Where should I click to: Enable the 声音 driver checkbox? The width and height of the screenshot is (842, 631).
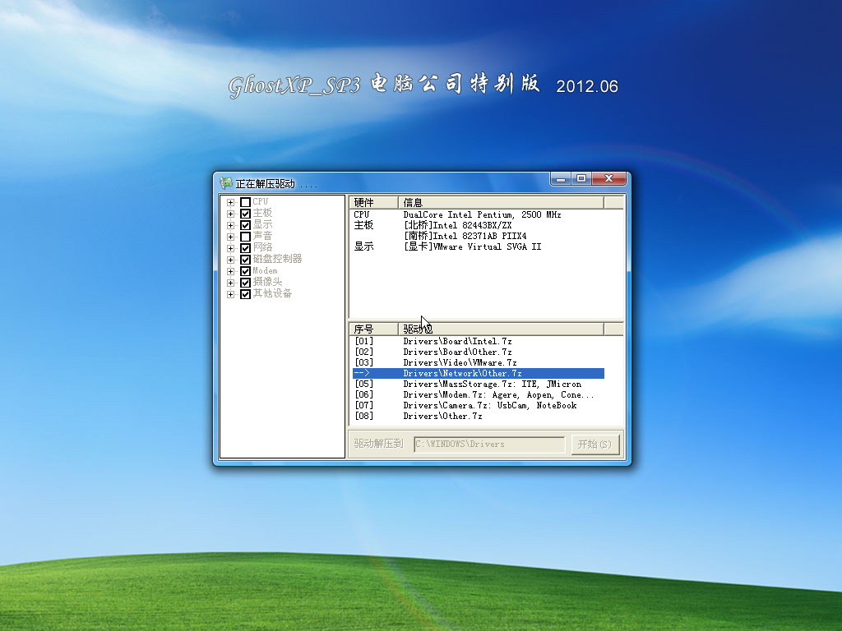click(x=245, y=237)
